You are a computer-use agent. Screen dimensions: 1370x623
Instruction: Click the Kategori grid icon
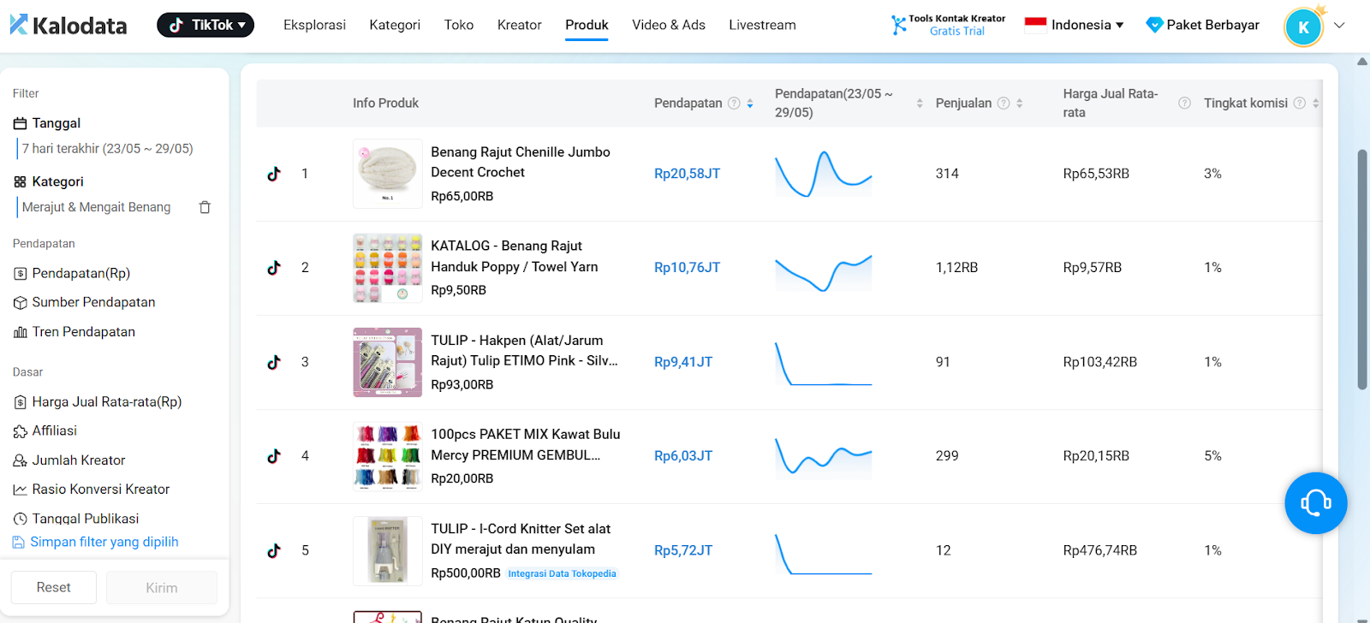pyautogui.click(x=21, y=181)
